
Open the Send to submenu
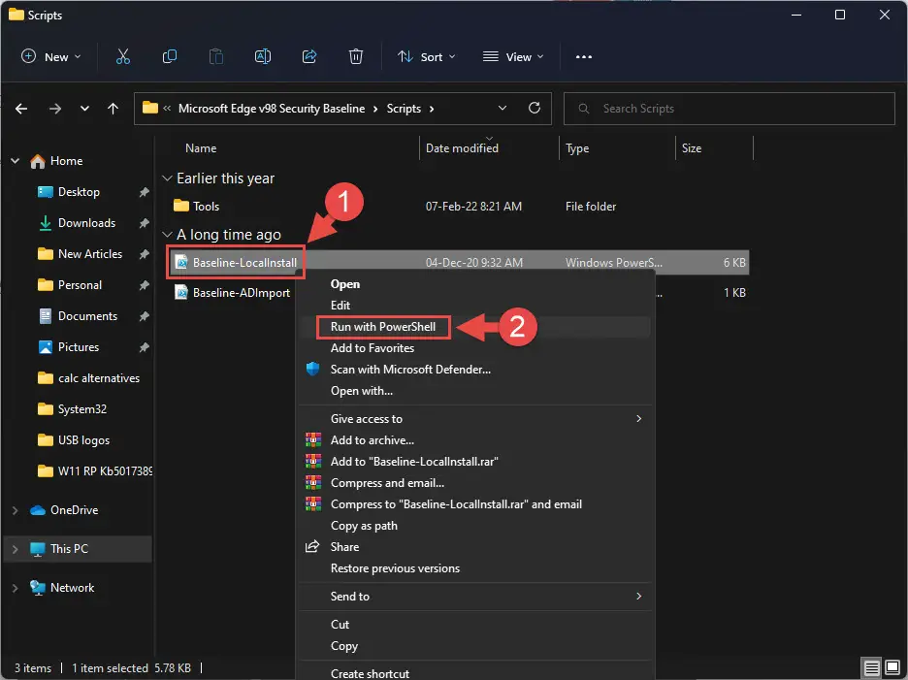pyautogui.click(x=474, y=596)
